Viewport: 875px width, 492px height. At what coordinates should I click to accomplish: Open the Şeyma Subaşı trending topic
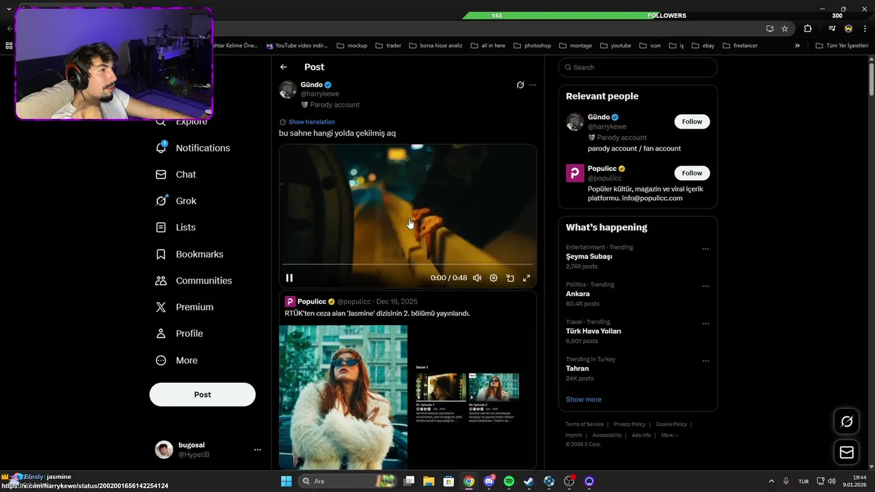(x=589, y=256)
